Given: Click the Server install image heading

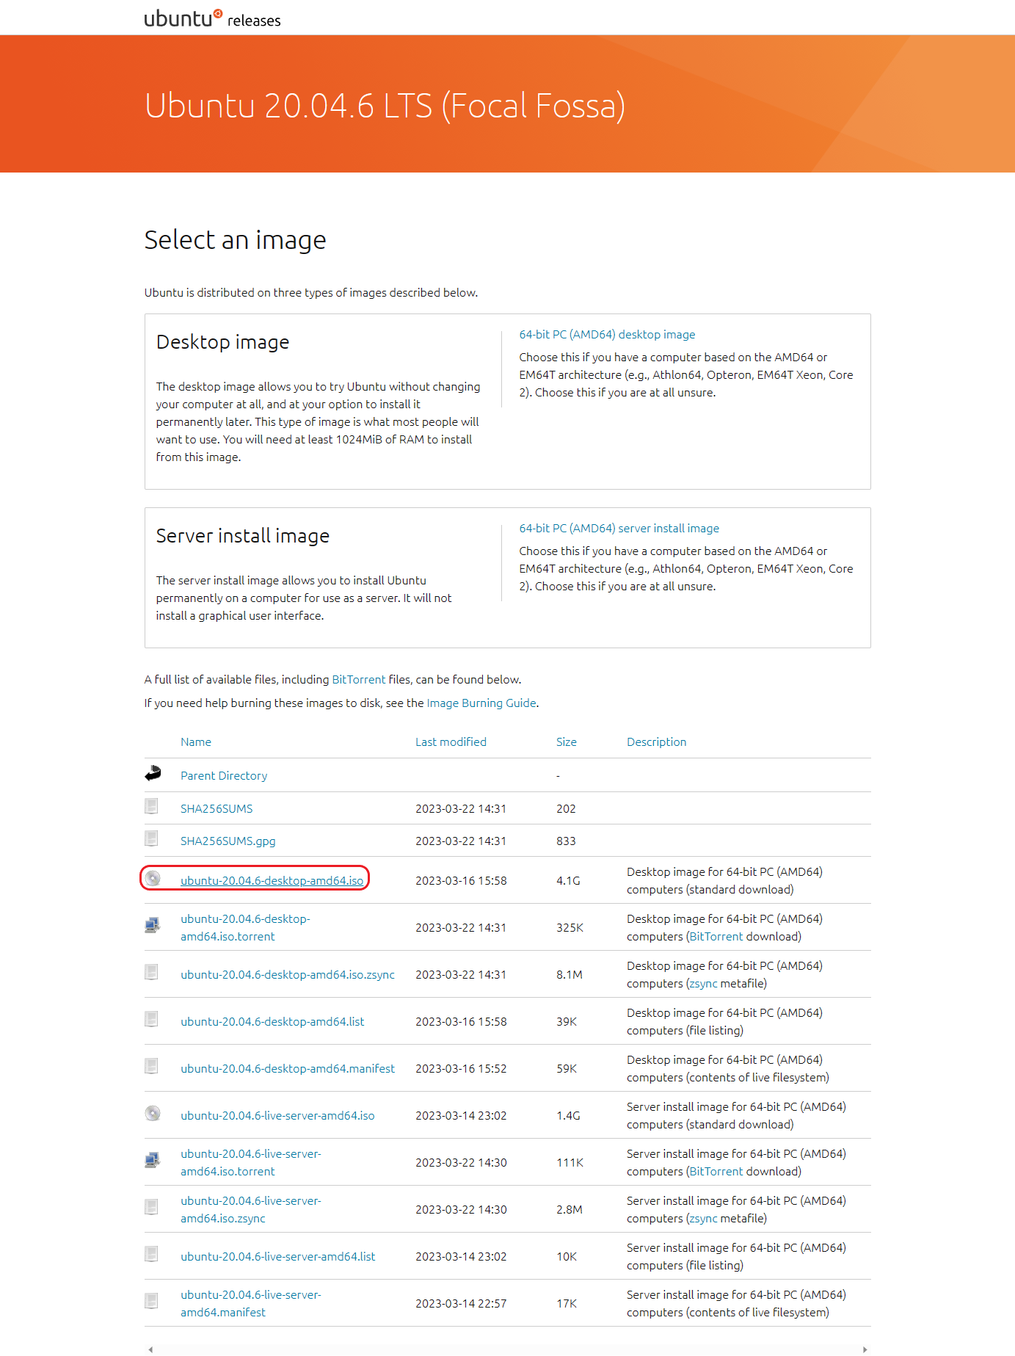Looking at the screenshot, I should coord(242,537).
